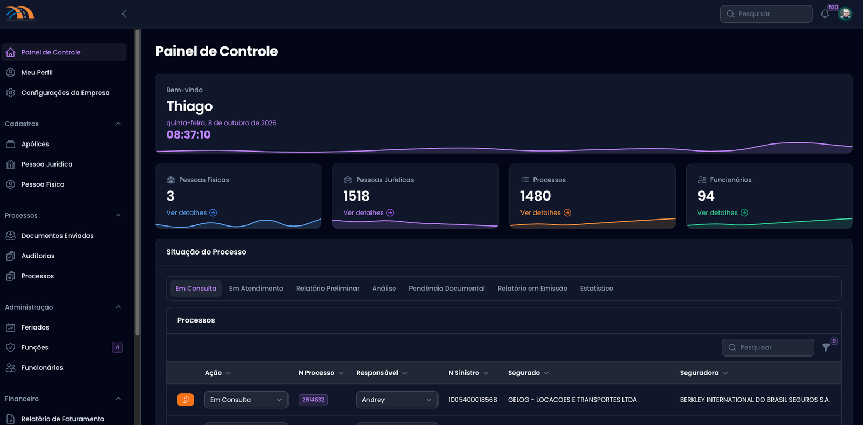Sort by the Seguradora column header
Image resolution: width=863 pixels, height=425 pixels.
tap(704, 373)
